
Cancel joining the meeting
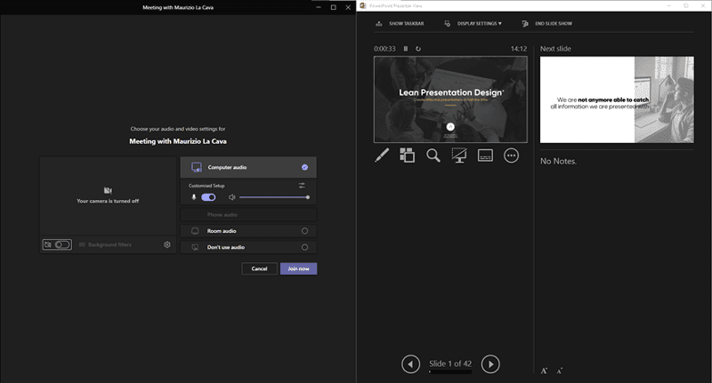tap(259, 268)
